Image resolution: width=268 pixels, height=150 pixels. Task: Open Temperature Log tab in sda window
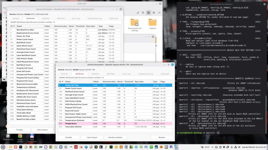[x=94, y=18]
